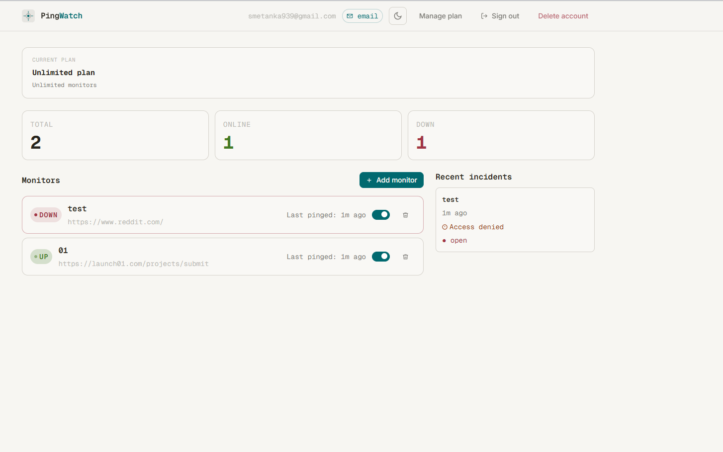The image size is (723, 452).
Task: Add a new monitor
Action: pyautogui.click(x=391, y=180)
